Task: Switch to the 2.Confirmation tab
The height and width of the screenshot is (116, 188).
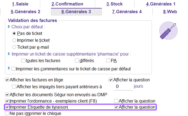Action: pyautogui.click(x=67, y=4)
